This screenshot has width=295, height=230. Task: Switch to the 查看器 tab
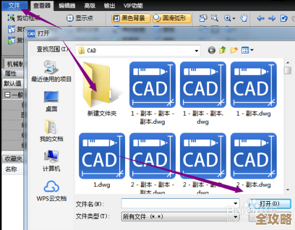pyautogui.click(x=42, y=5)
